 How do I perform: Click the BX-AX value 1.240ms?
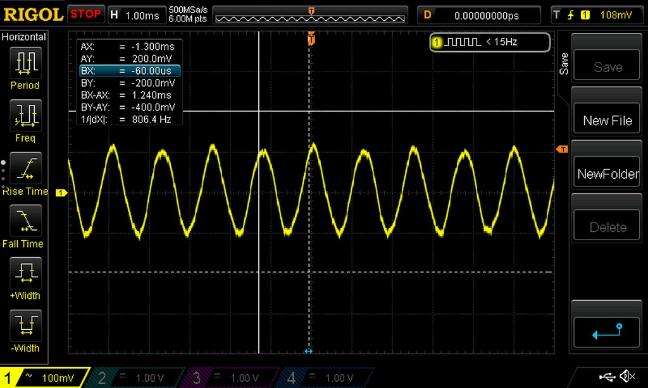click(x=151, y=95)
